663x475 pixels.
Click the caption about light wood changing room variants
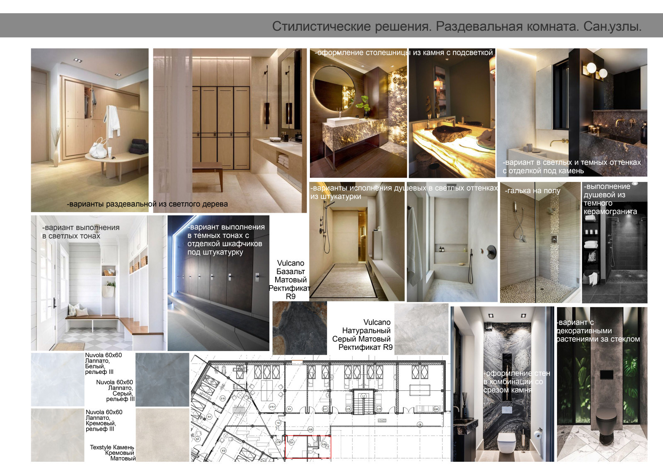pos(147,204)
